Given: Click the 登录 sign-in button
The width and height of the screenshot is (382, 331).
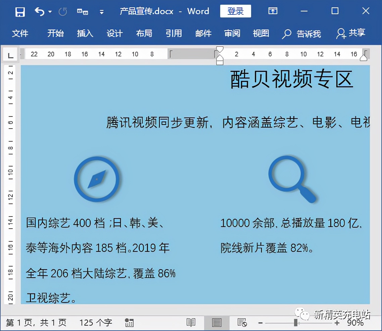Looking at the screenshot, I should (x=235, y=11).
